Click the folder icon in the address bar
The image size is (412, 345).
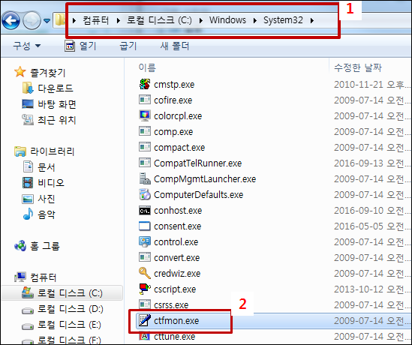60,20
